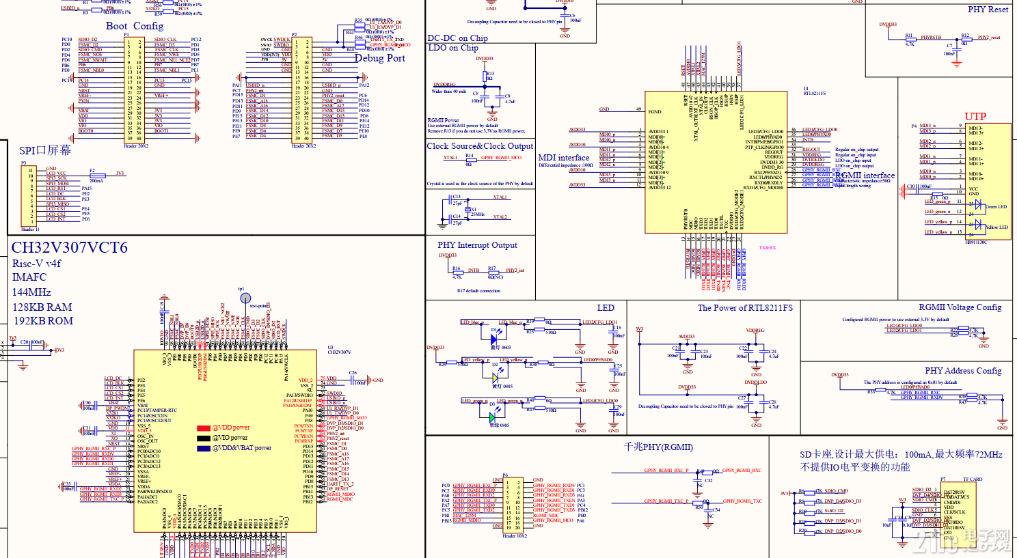Click the magenta TX&RX label
This screenshot has height=558, width=1017.
[767, 248]
